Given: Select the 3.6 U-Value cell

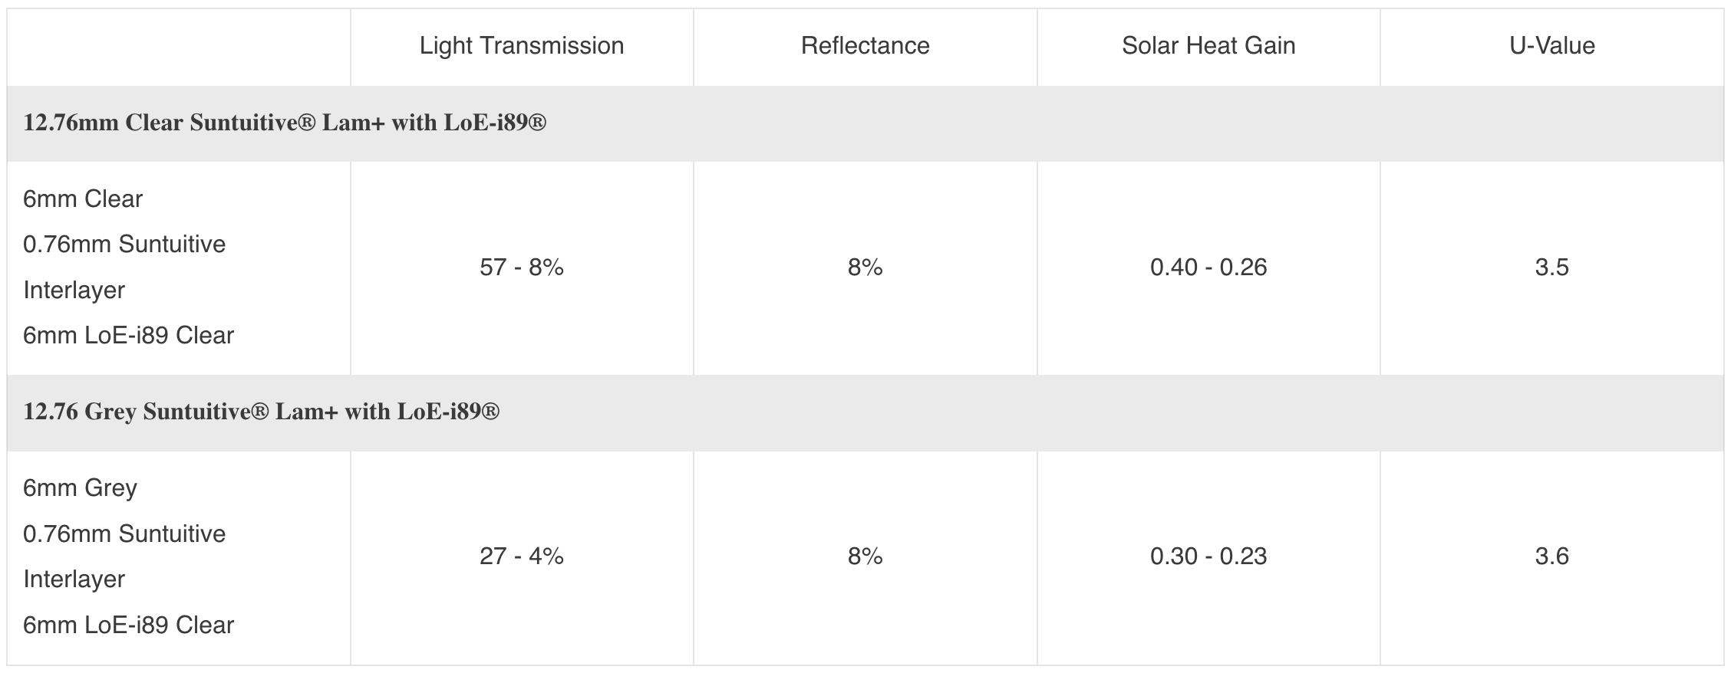Looking at the screenshot, I should 1552,556.
